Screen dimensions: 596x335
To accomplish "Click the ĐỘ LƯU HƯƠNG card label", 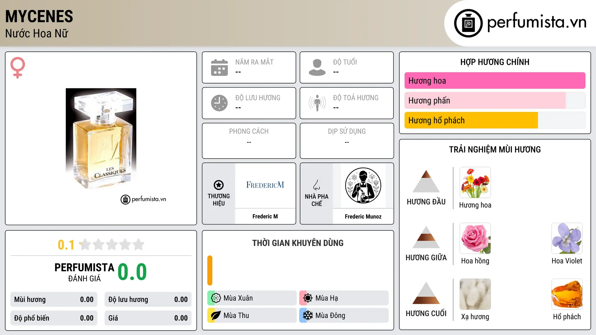I will 258,98.
